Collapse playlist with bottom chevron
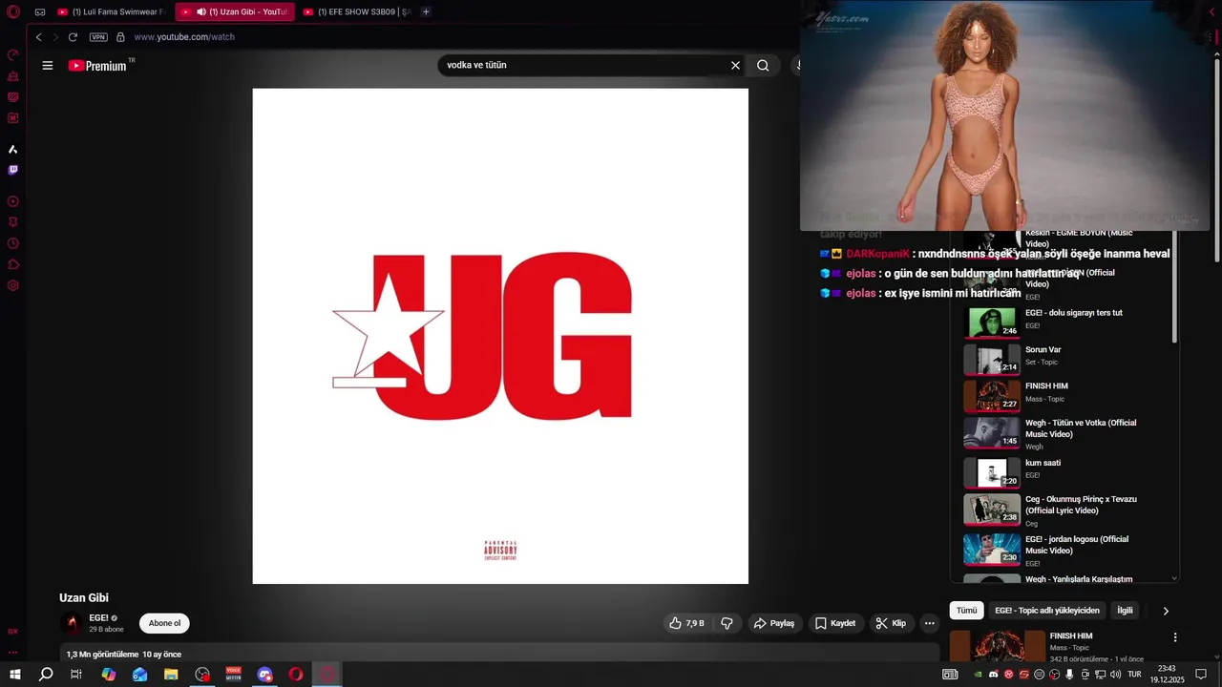Viewport: 1222px width, 687px height. (x=1174, y=578)
